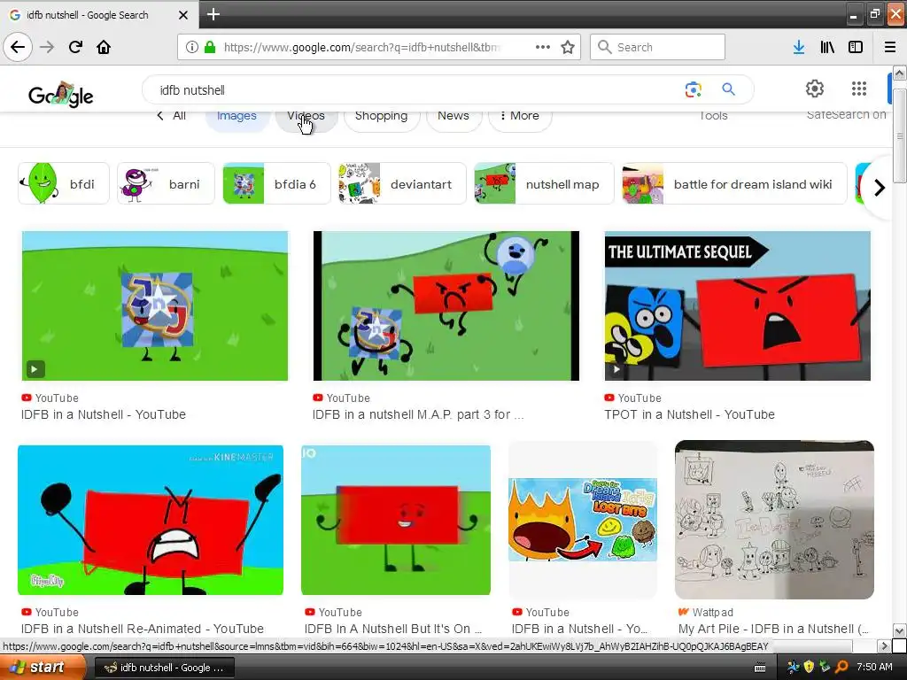Click the IDFB in a Nutshell - YouTube title
907x680 pixels.
(104, 414)
